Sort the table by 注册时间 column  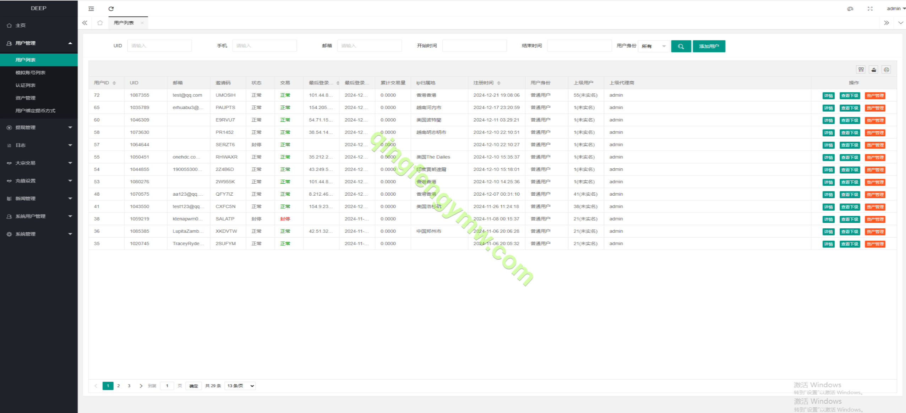498,83
